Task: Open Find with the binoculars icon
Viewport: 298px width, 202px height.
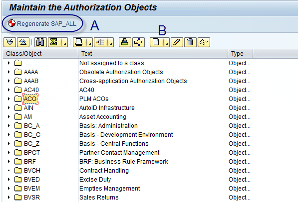Action: (40, 42)
